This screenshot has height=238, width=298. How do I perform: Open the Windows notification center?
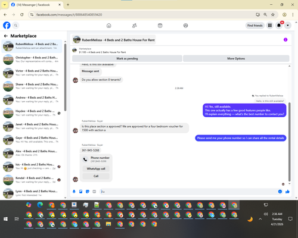(x=290, y=219)
